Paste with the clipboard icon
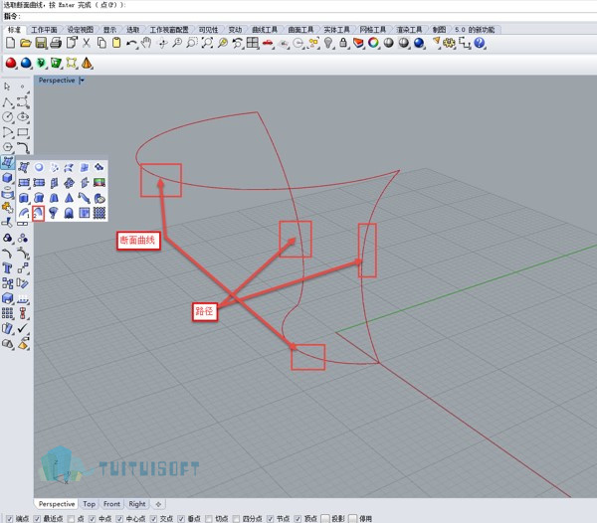This screenshot has width=597, height=523. (x=116, y=43)
